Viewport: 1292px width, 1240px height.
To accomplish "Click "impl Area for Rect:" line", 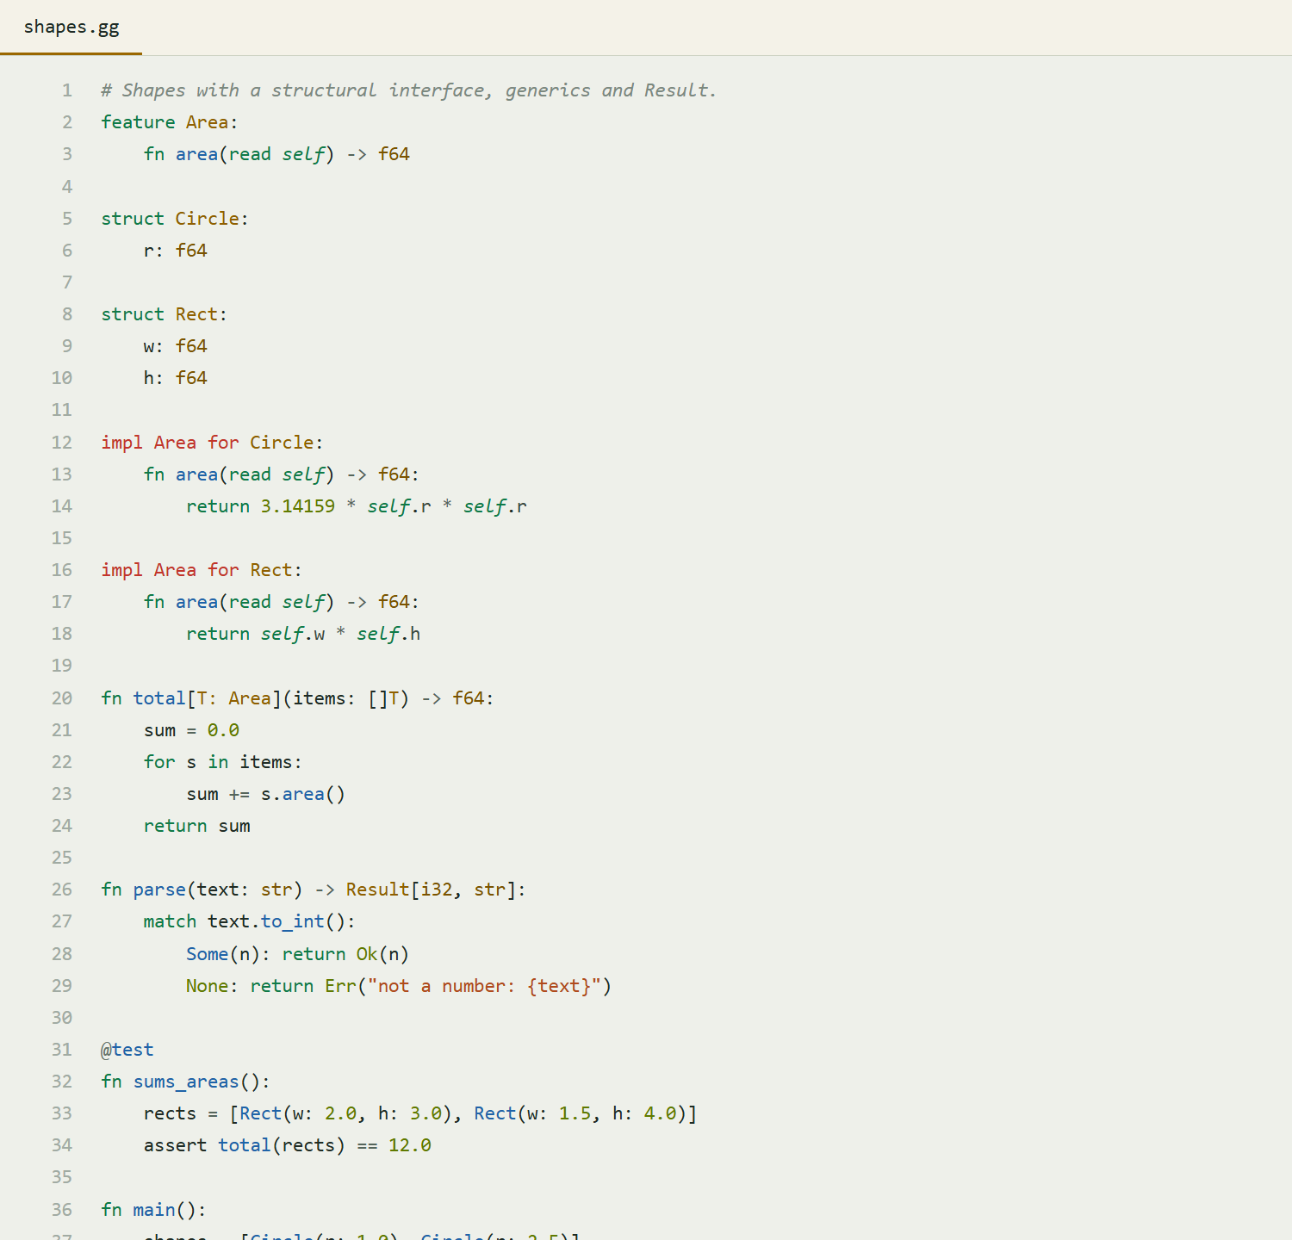I will 202,570.
